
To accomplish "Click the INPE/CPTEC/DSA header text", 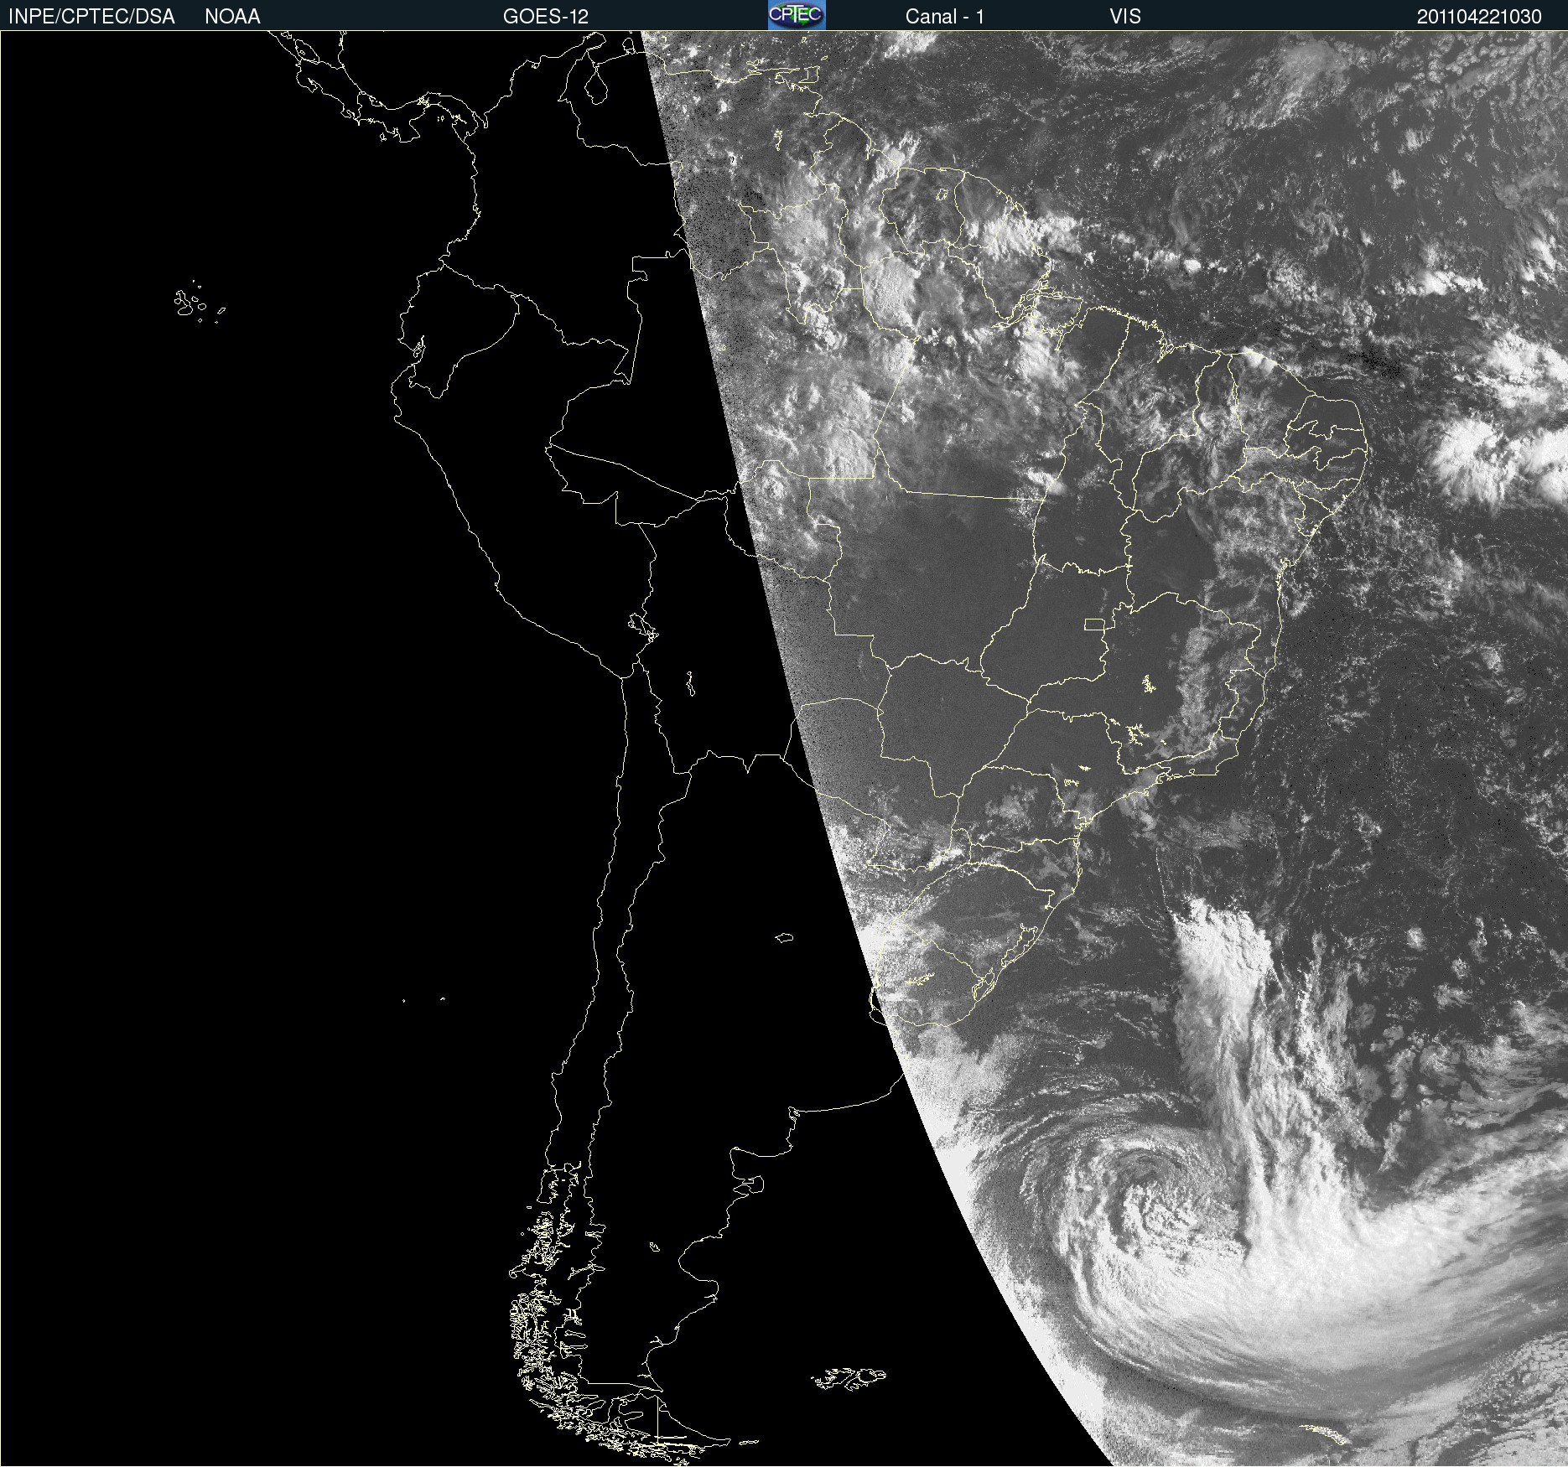I will [x=91, y=17].
